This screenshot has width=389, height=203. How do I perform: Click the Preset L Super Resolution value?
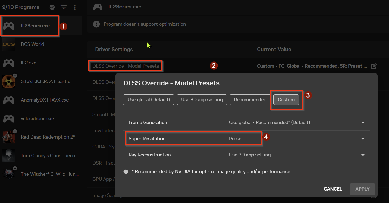pyautogui.click(x=238, y=139)
